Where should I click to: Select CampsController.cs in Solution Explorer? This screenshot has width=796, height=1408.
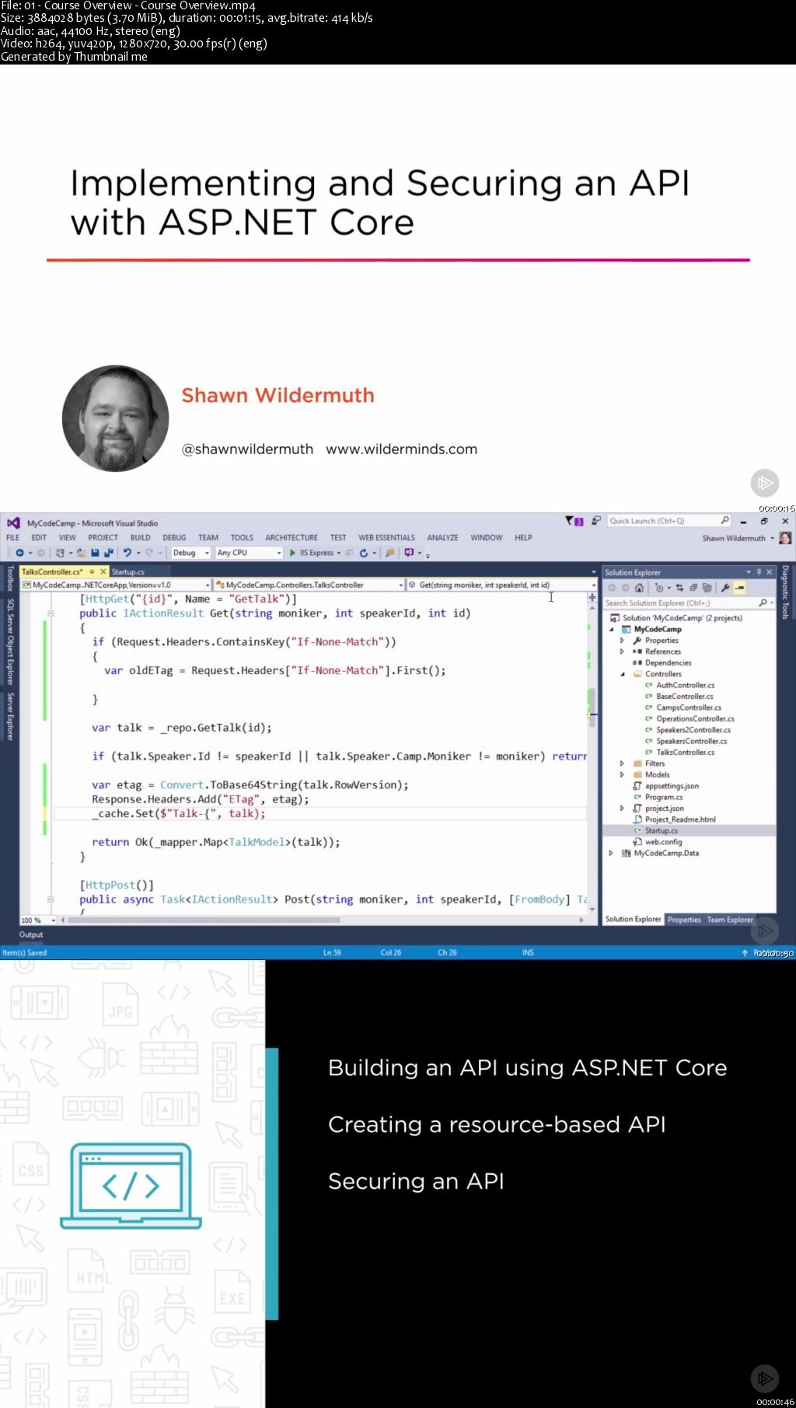(x=689, y=707)
